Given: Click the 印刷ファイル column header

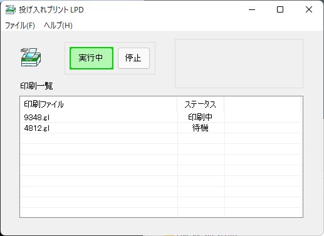Looking at the screenshot, I should pos(98,104).
